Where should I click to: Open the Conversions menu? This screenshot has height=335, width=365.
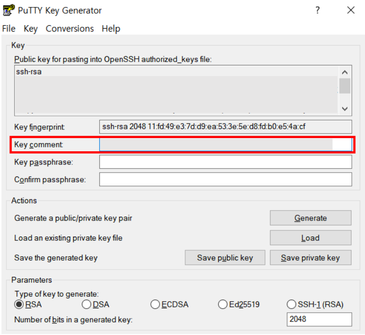click(70, 29)
